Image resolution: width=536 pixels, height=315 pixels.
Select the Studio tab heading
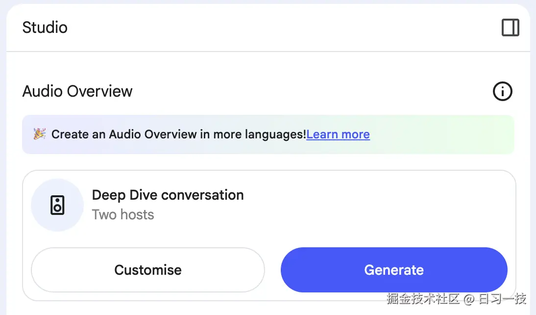click(x=45, y=28)
